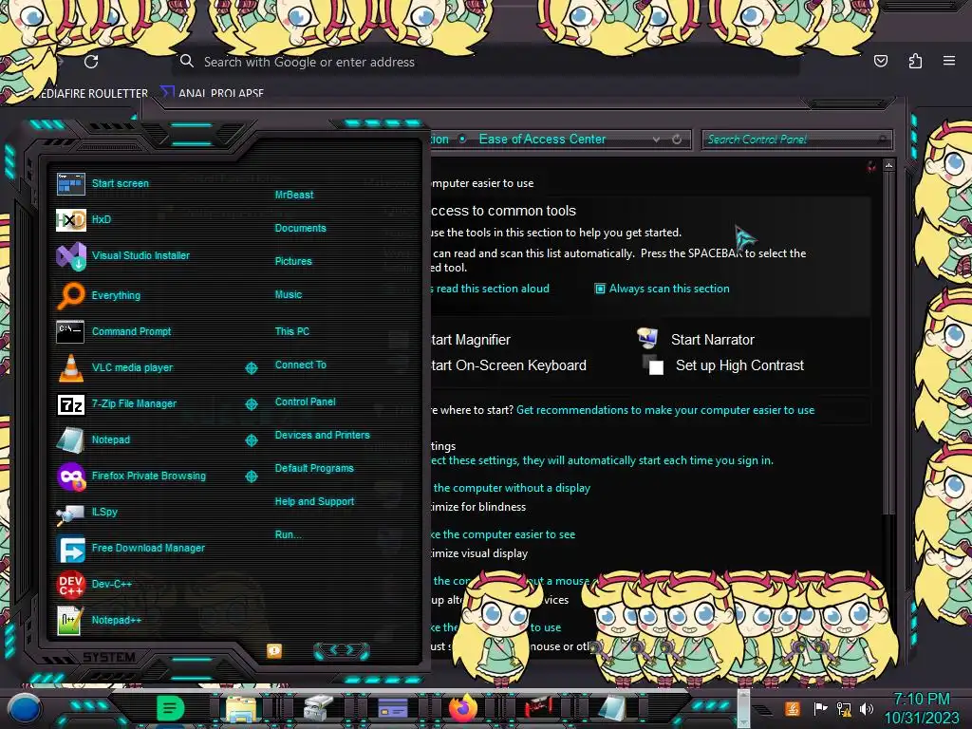Expand the 7-Zip File Manager jump list

point(251,404)
